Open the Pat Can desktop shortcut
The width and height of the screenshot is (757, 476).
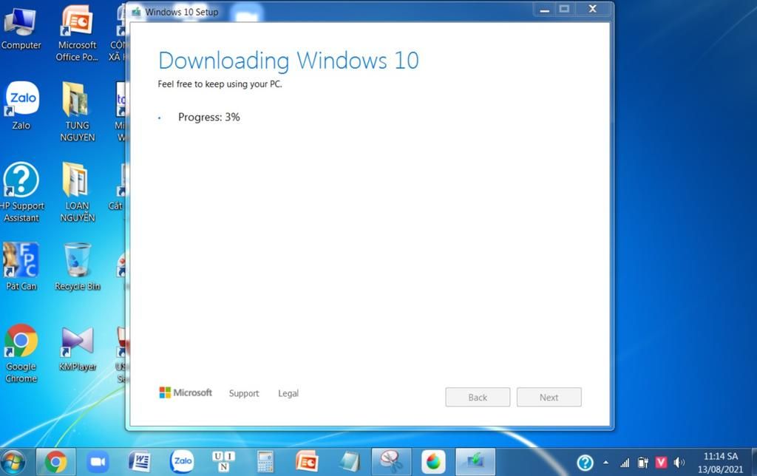tap(21, 267)
